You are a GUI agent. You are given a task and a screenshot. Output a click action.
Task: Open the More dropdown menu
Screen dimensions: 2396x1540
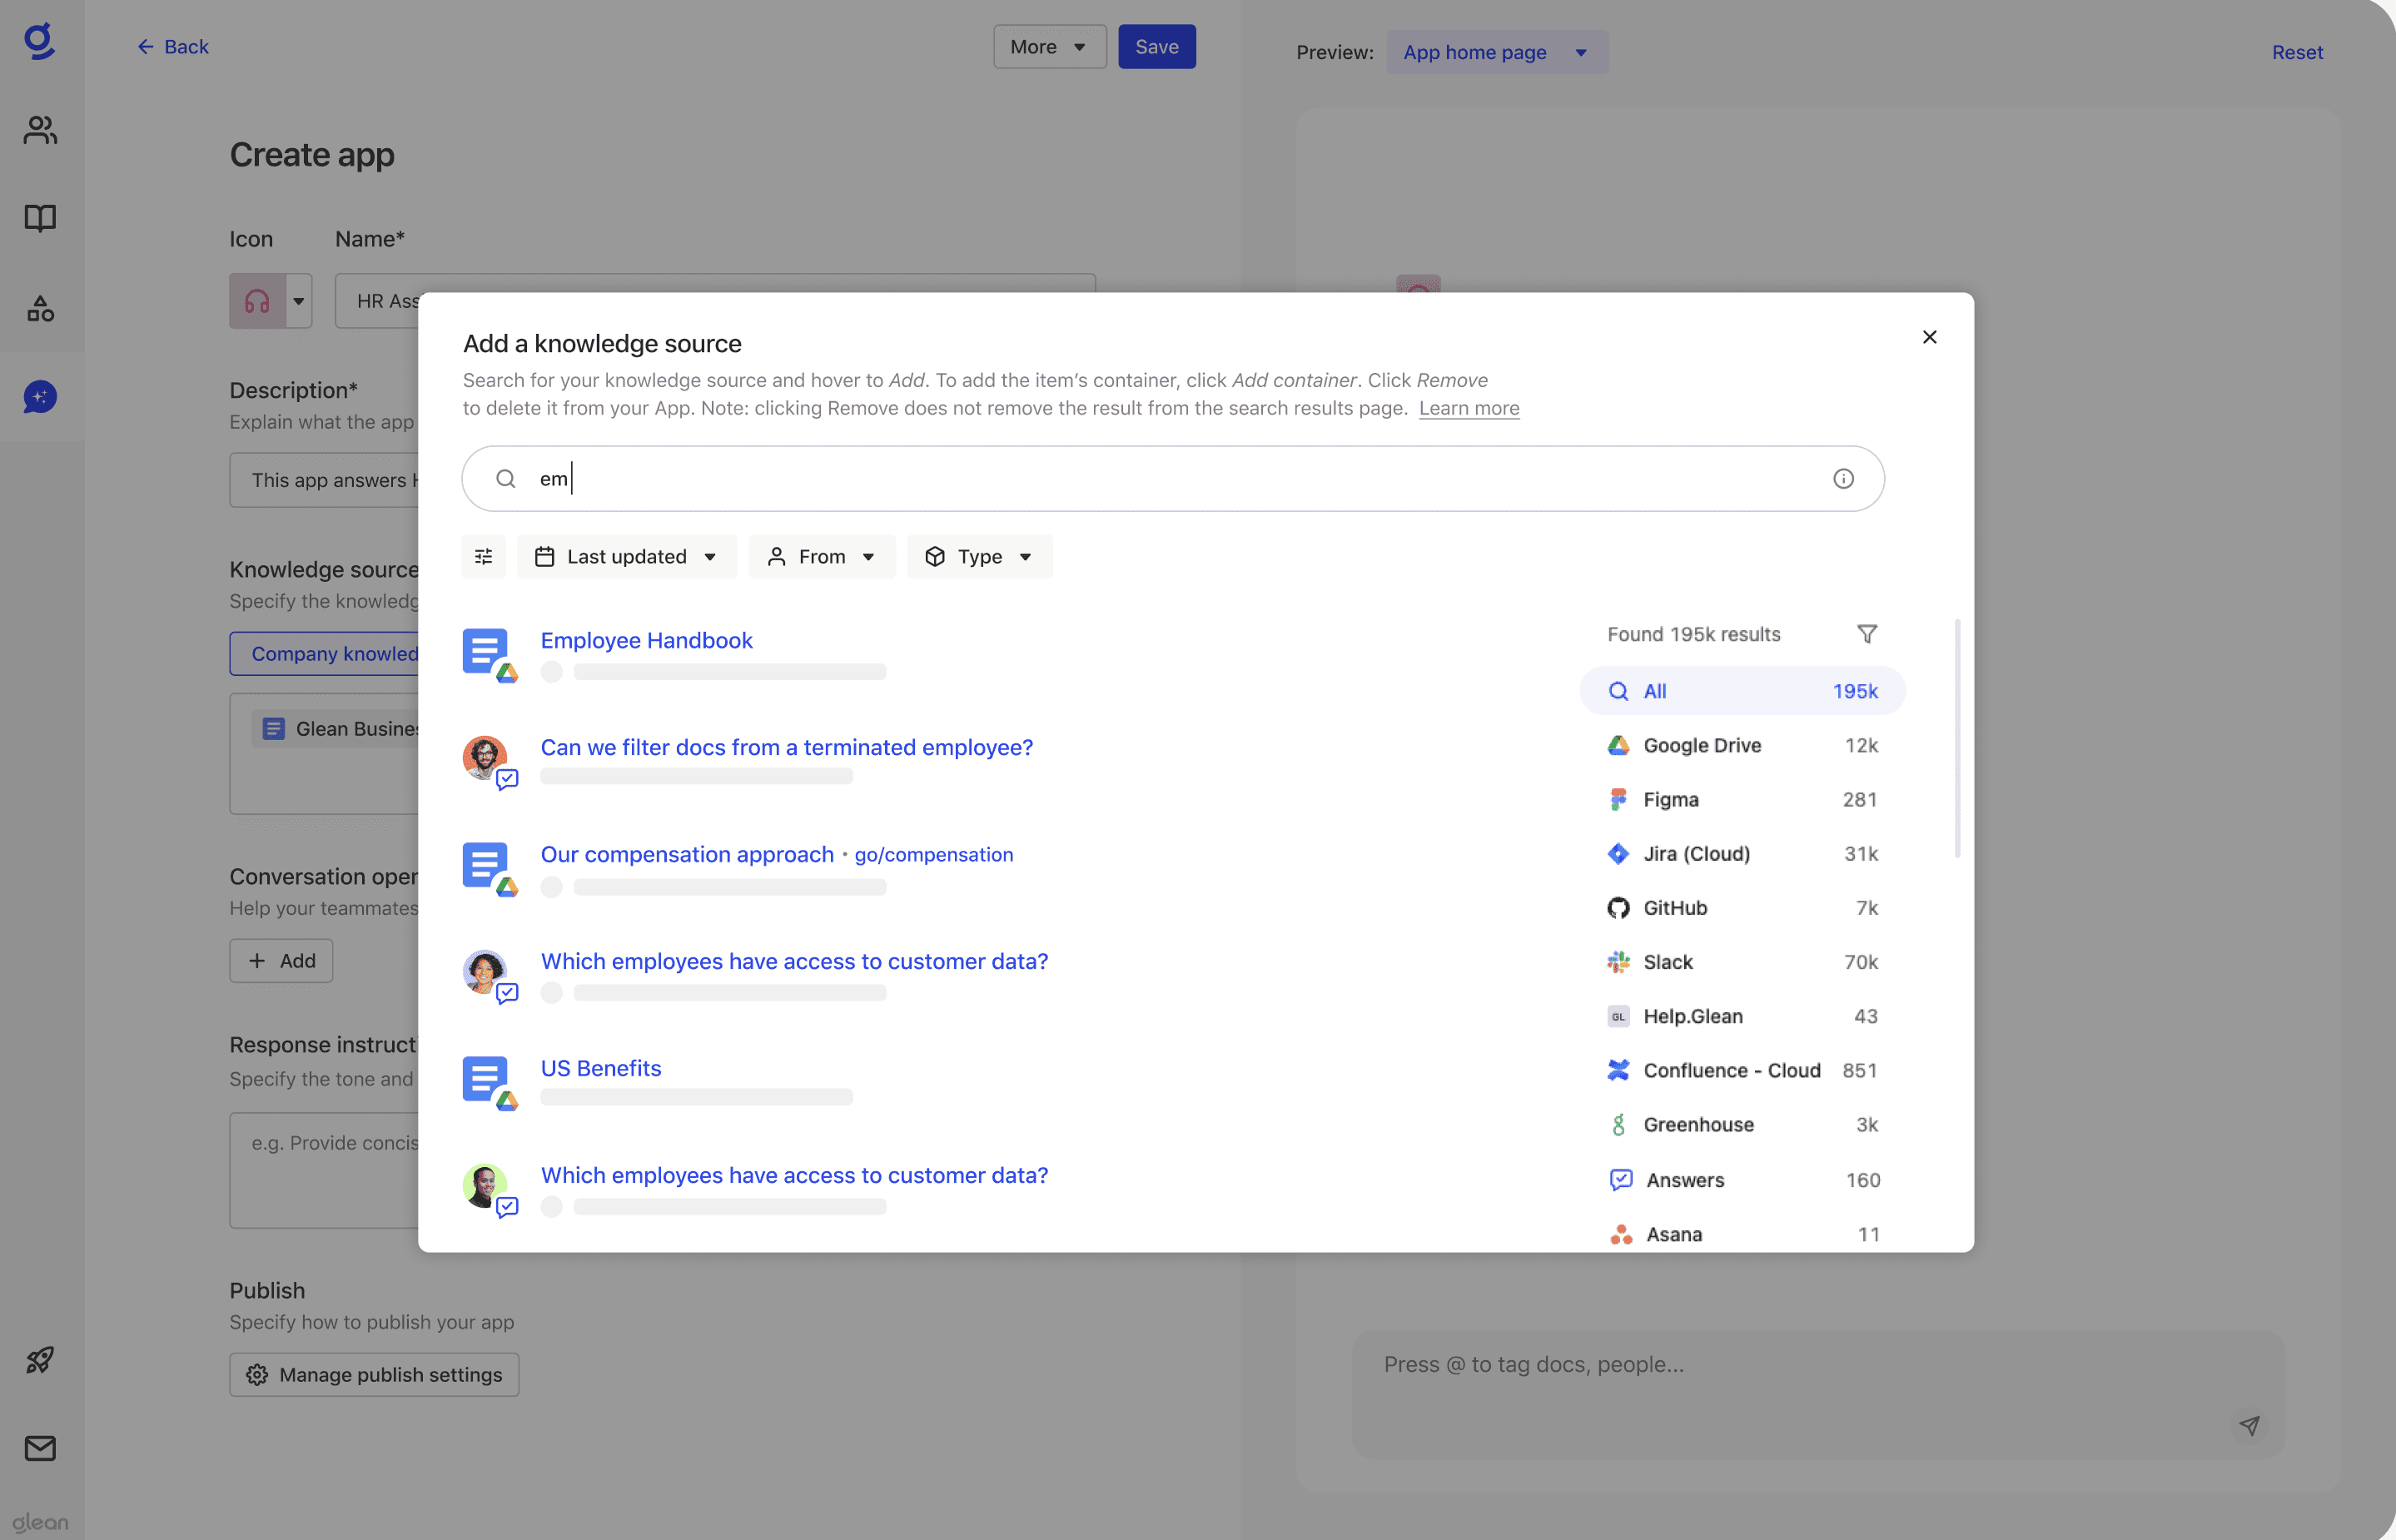point(1049,47)
